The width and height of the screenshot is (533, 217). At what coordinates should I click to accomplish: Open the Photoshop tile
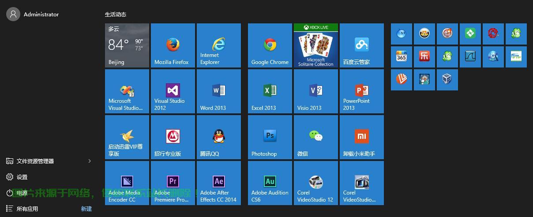point(270,137)
